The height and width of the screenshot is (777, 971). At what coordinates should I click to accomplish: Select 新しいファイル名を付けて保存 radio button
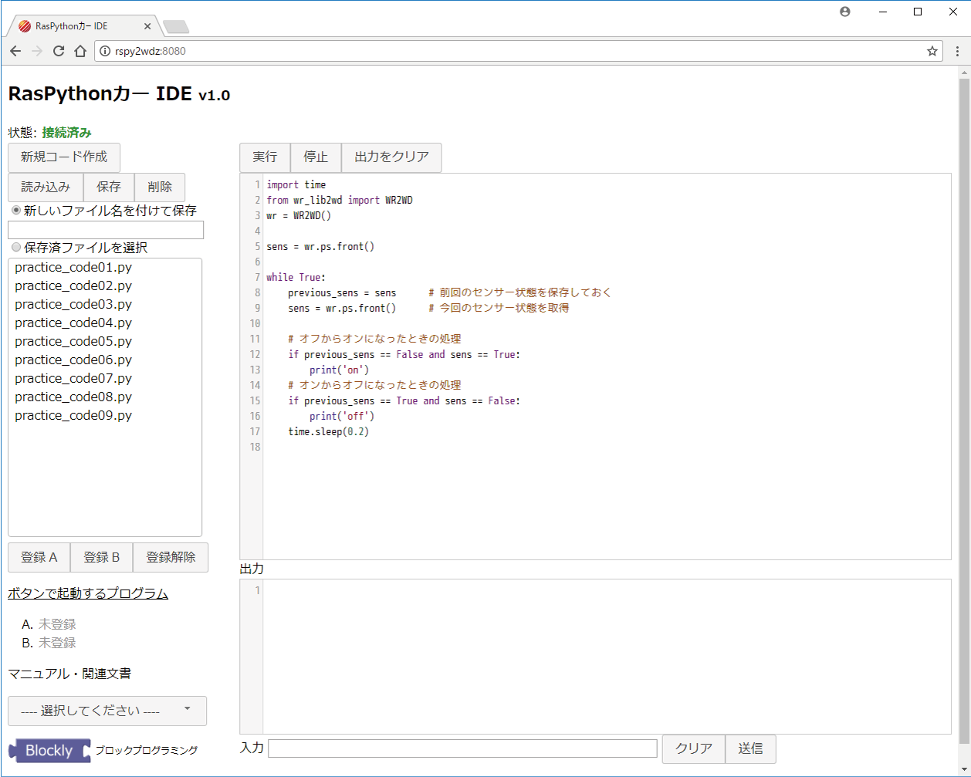pos(16,210)
